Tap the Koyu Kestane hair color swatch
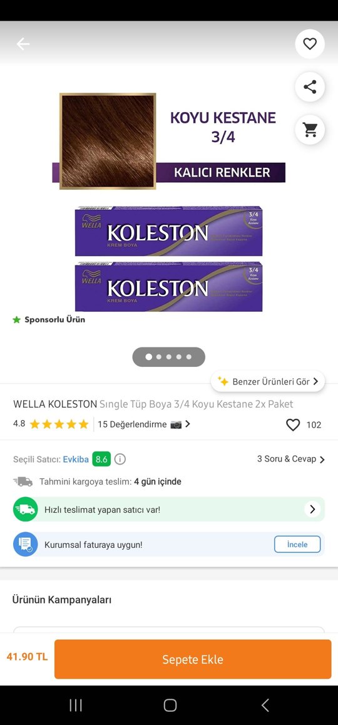Screen dimensions: 338x725 click(x=108, y=141)
